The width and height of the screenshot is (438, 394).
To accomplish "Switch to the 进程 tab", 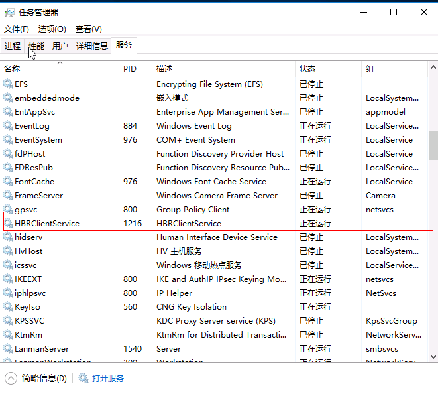I will 13,46.
